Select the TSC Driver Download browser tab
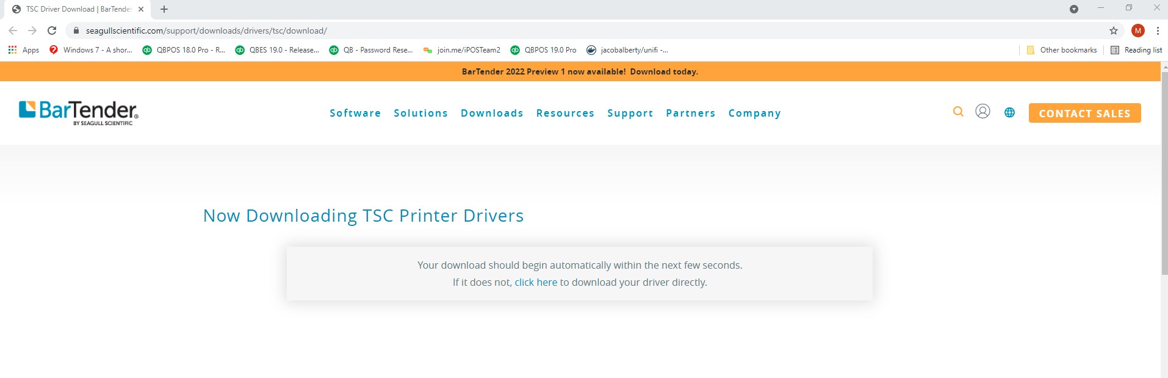1168x378 pixels. click(76, 9)
